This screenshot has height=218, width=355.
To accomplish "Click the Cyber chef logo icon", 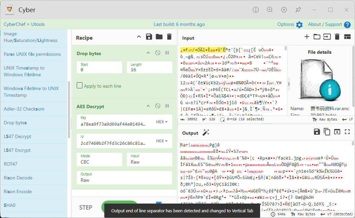I will (x=9, y=10).
